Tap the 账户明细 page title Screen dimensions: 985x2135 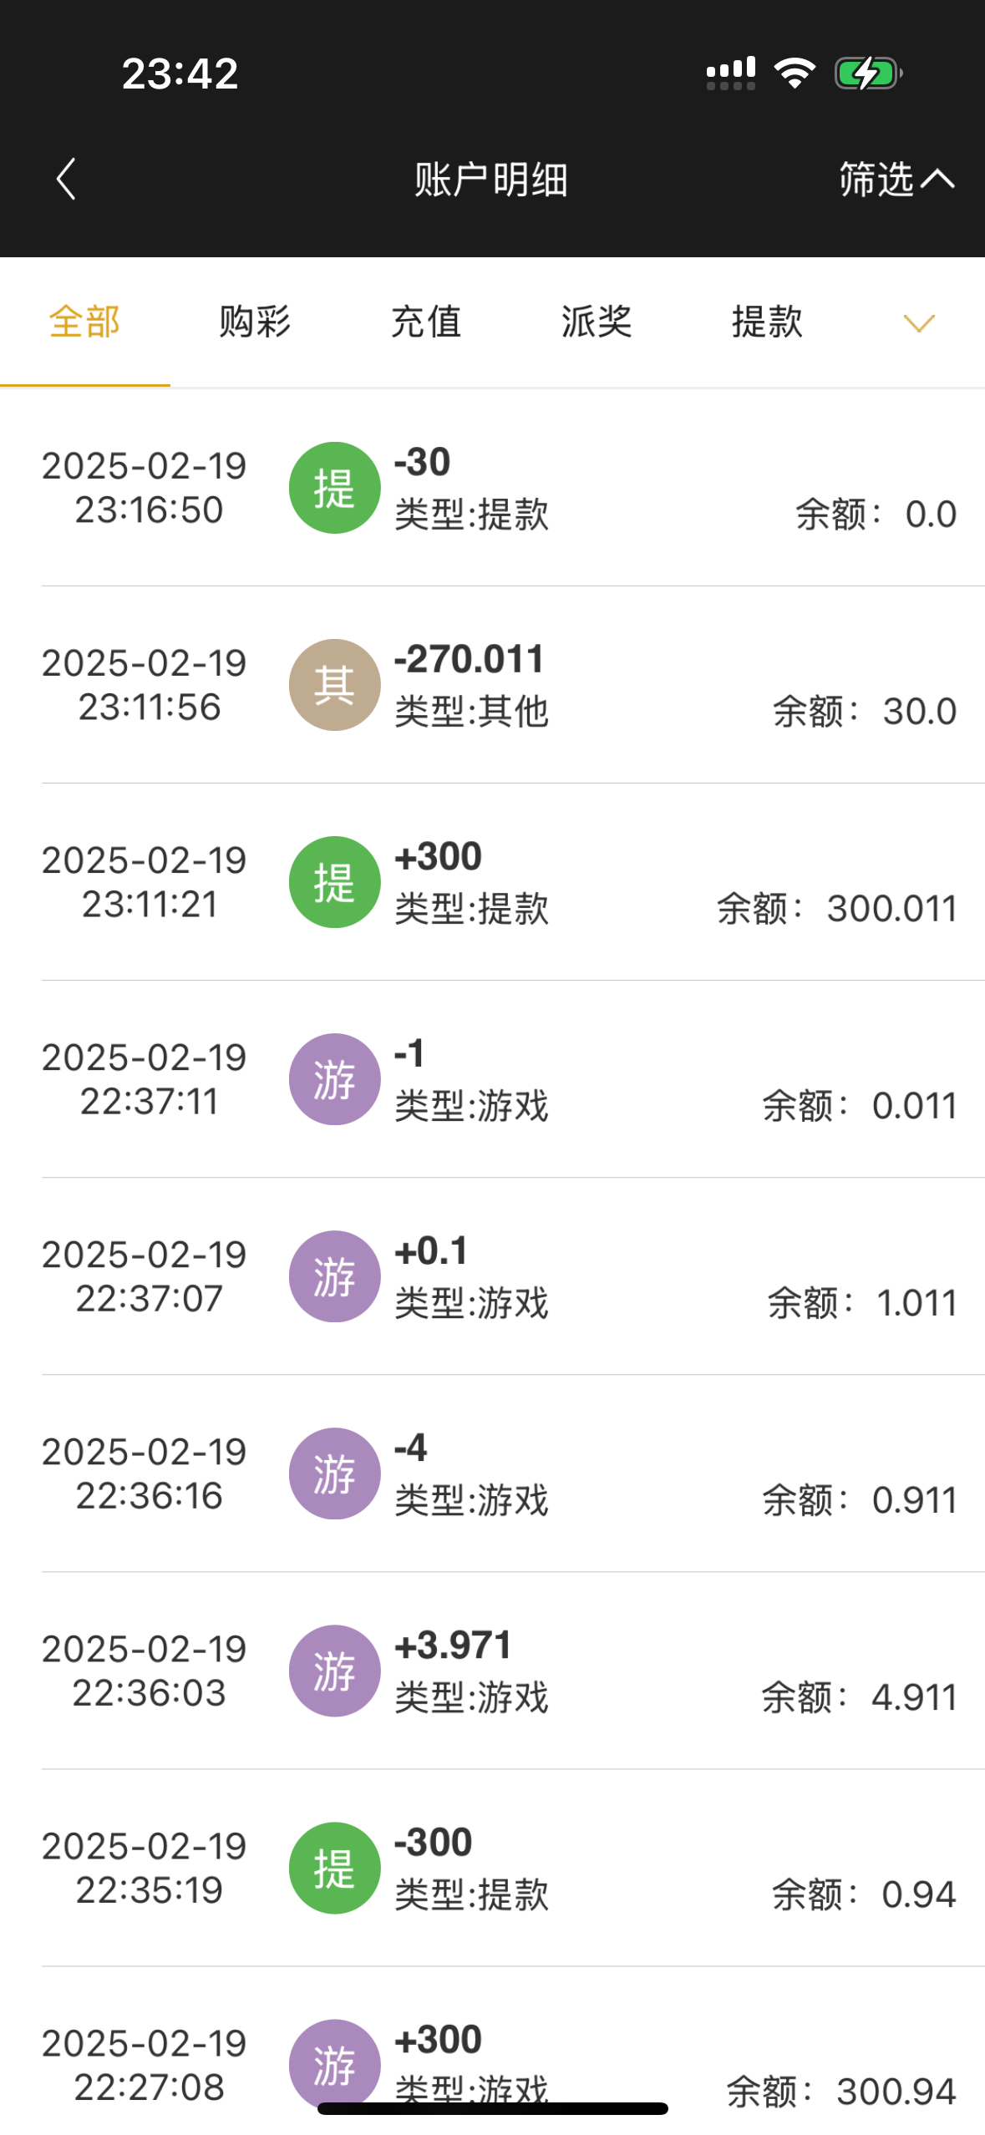pos(491,179)
